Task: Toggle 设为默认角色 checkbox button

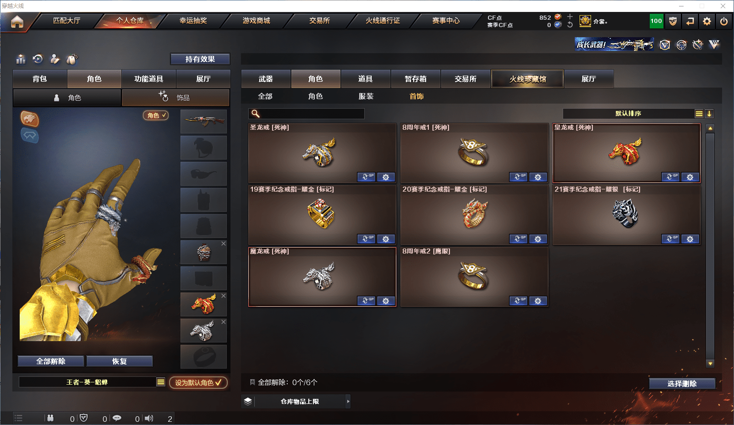Action: [x=198, y=382]
